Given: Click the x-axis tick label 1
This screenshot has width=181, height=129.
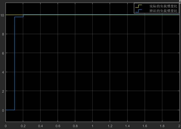Looking at the screenshot, I should (x=92, y=126).
